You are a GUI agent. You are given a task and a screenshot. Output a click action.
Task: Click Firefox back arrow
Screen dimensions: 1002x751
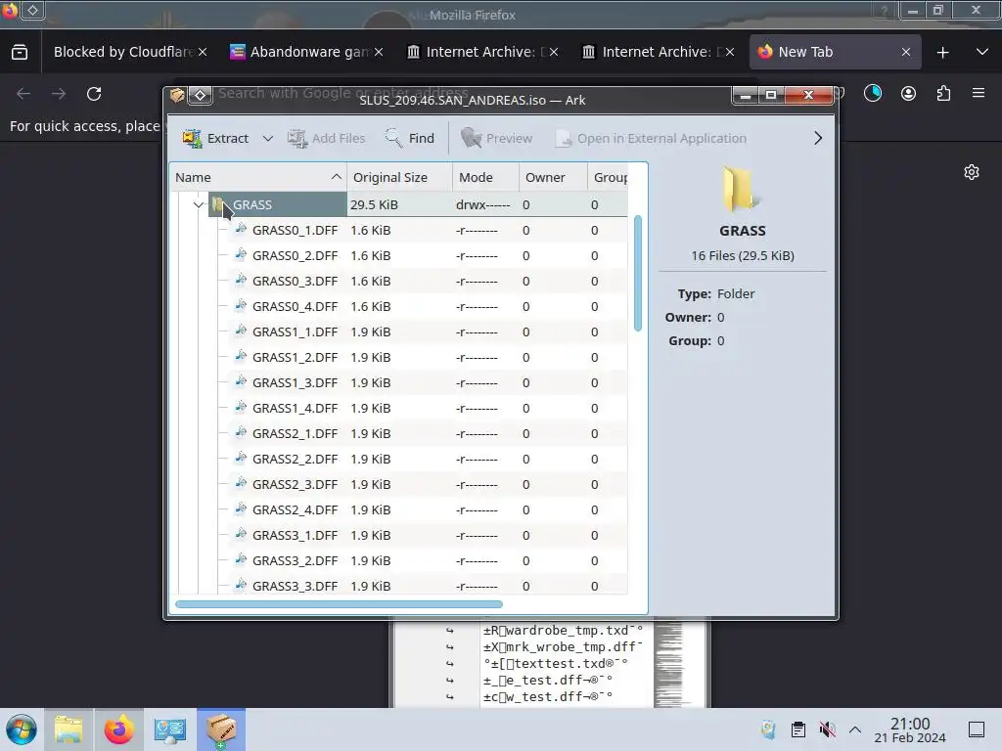click(x=23, y=94)
